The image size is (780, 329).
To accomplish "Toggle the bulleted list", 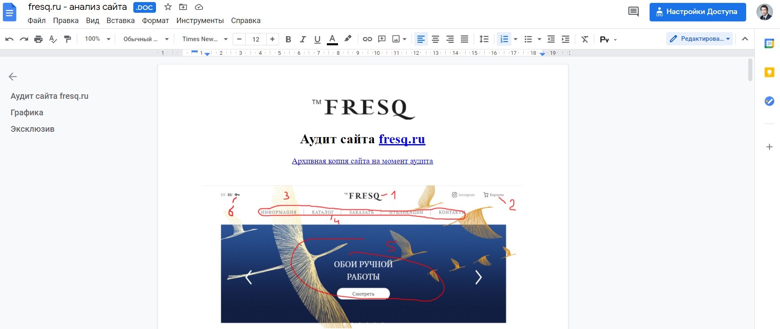I will 528,39.
